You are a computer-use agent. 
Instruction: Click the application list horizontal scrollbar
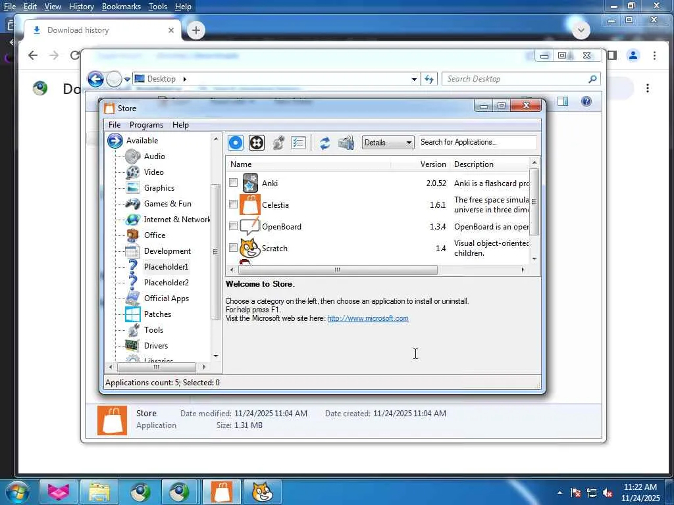pos(338,270)
